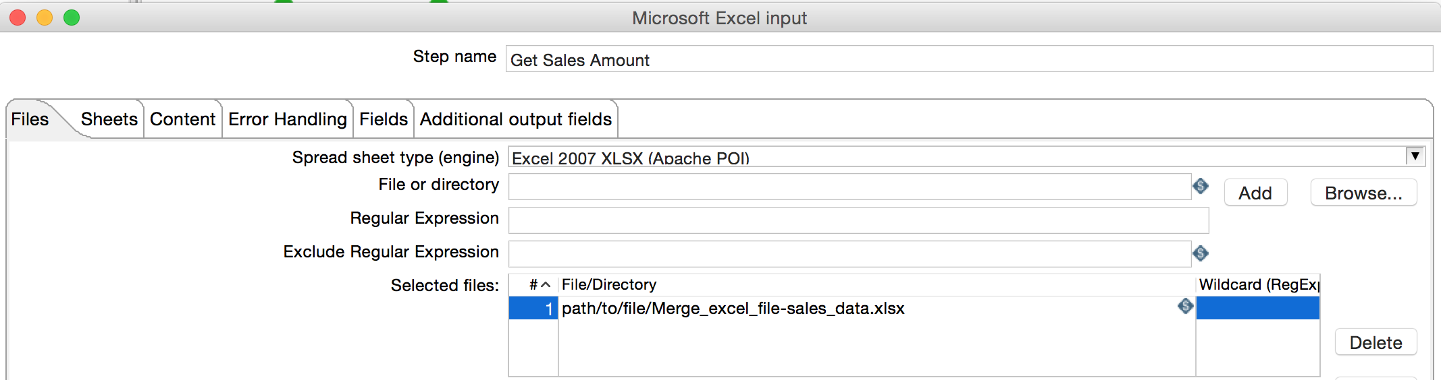Switch to the Sheets tab
The image size is (1441, 380).
109,119
